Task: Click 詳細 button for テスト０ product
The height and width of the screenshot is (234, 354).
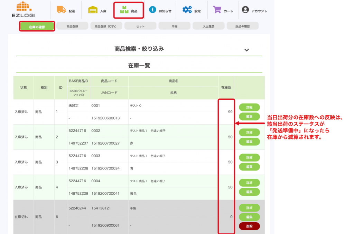Action: point(249,107)
